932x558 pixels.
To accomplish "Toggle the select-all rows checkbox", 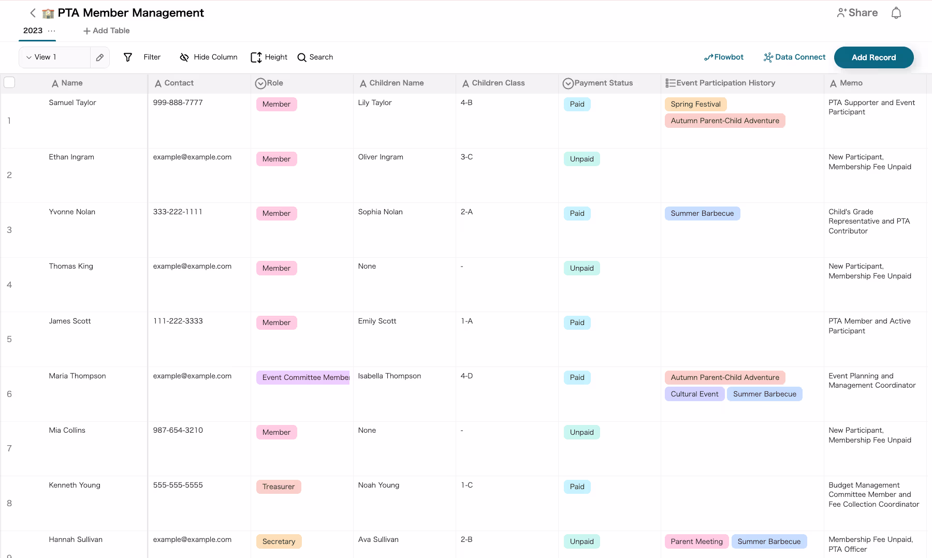I will click(9, 82).
